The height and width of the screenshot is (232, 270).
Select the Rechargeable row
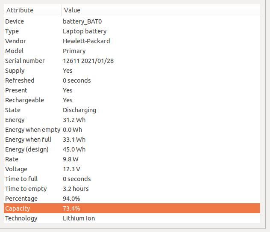[132, 100]
